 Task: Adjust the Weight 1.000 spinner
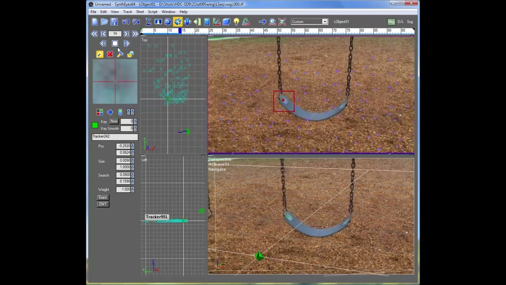pos(132,190)
